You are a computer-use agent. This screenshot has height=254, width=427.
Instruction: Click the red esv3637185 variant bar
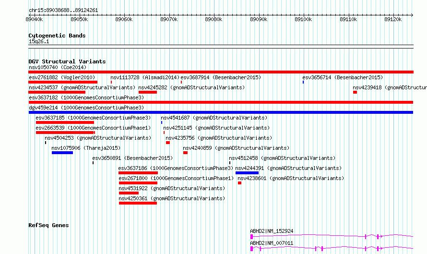pos(65,122)
